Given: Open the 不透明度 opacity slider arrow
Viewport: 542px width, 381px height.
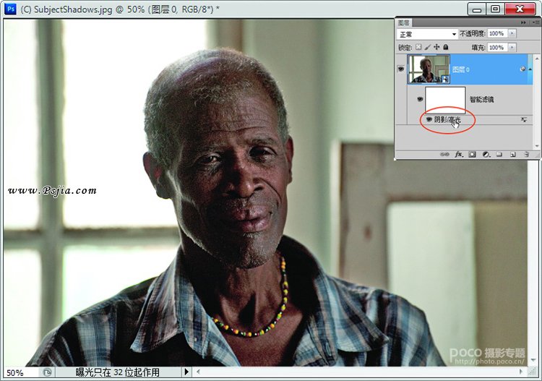Looking at the screenshot, I should 512,33.
